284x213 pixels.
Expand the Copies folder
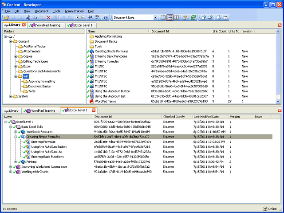coord(16,56)
